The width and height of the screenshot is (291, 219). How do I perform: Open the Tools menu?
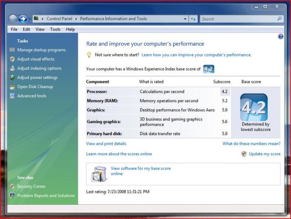click(55, 29)
